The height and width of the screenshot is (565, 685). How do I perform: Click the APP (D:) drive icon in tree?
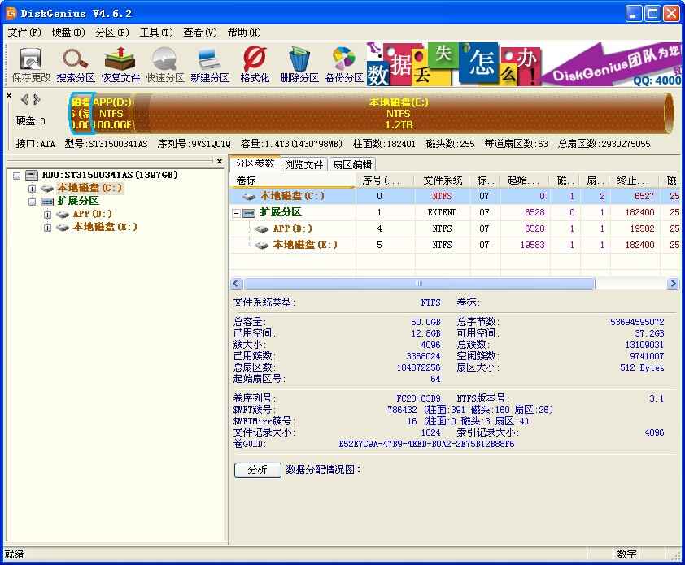[63, 215]
